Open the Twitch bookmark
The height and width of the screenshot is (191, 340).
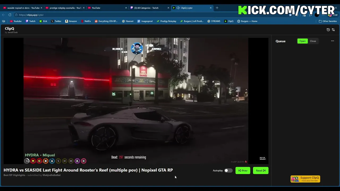31,21
